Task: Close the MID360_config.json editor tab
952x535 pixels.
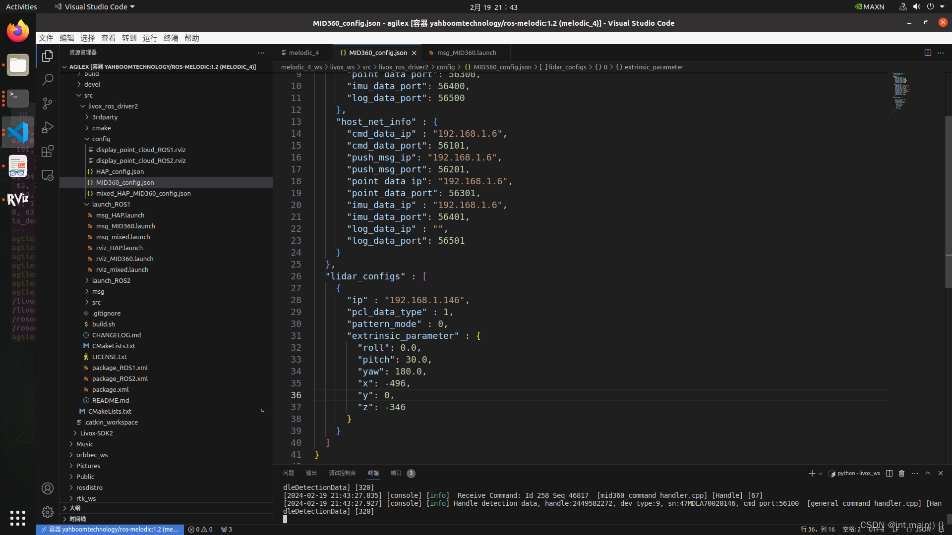Action: (414, 53)
